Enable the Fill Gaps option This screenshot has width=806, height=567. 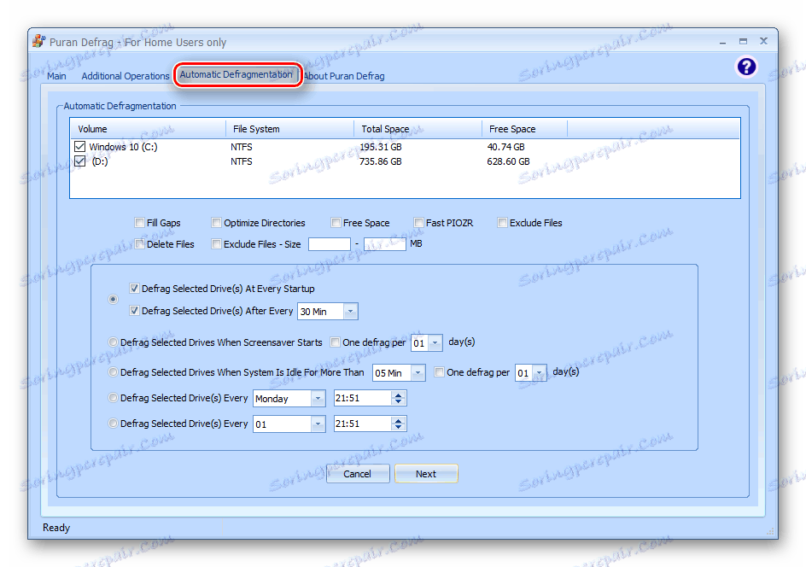coord(139,223)
